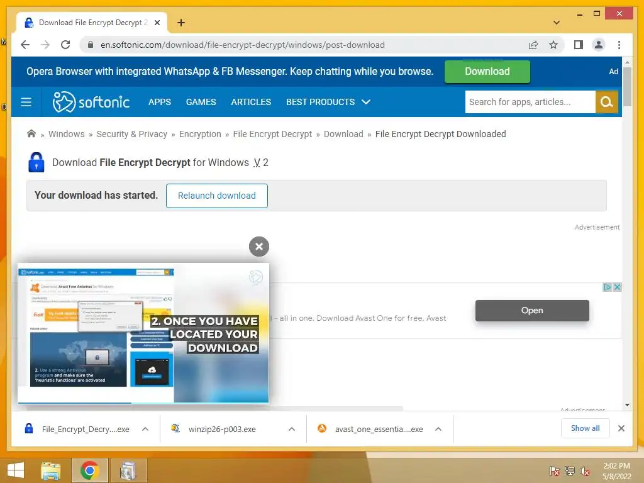Open the archive app taskbar icon
This screenshot has height=483, width=644.
click(x=128, y=470)
